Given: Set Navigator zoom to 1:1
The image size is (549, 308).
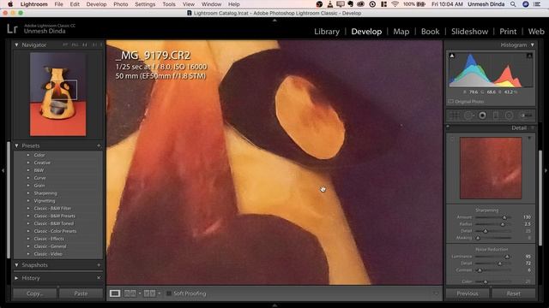Looking at the screenshot, I should coord(85,45).
